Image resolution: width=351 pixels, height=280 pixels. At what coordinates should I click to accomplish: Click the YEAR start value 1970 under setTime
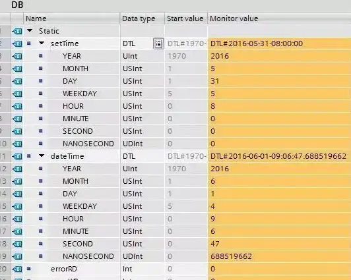(177, 56)
